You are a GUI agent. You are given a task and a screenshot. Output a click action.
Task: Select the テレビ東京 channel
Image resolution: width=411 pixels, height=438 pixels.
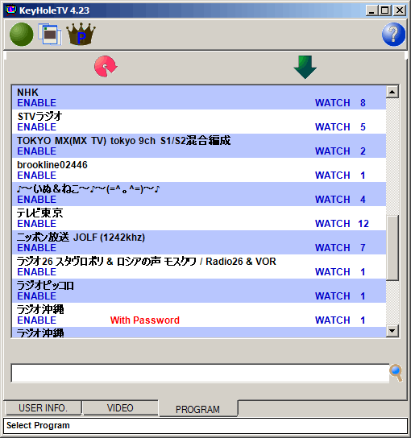tap(199, 218)
